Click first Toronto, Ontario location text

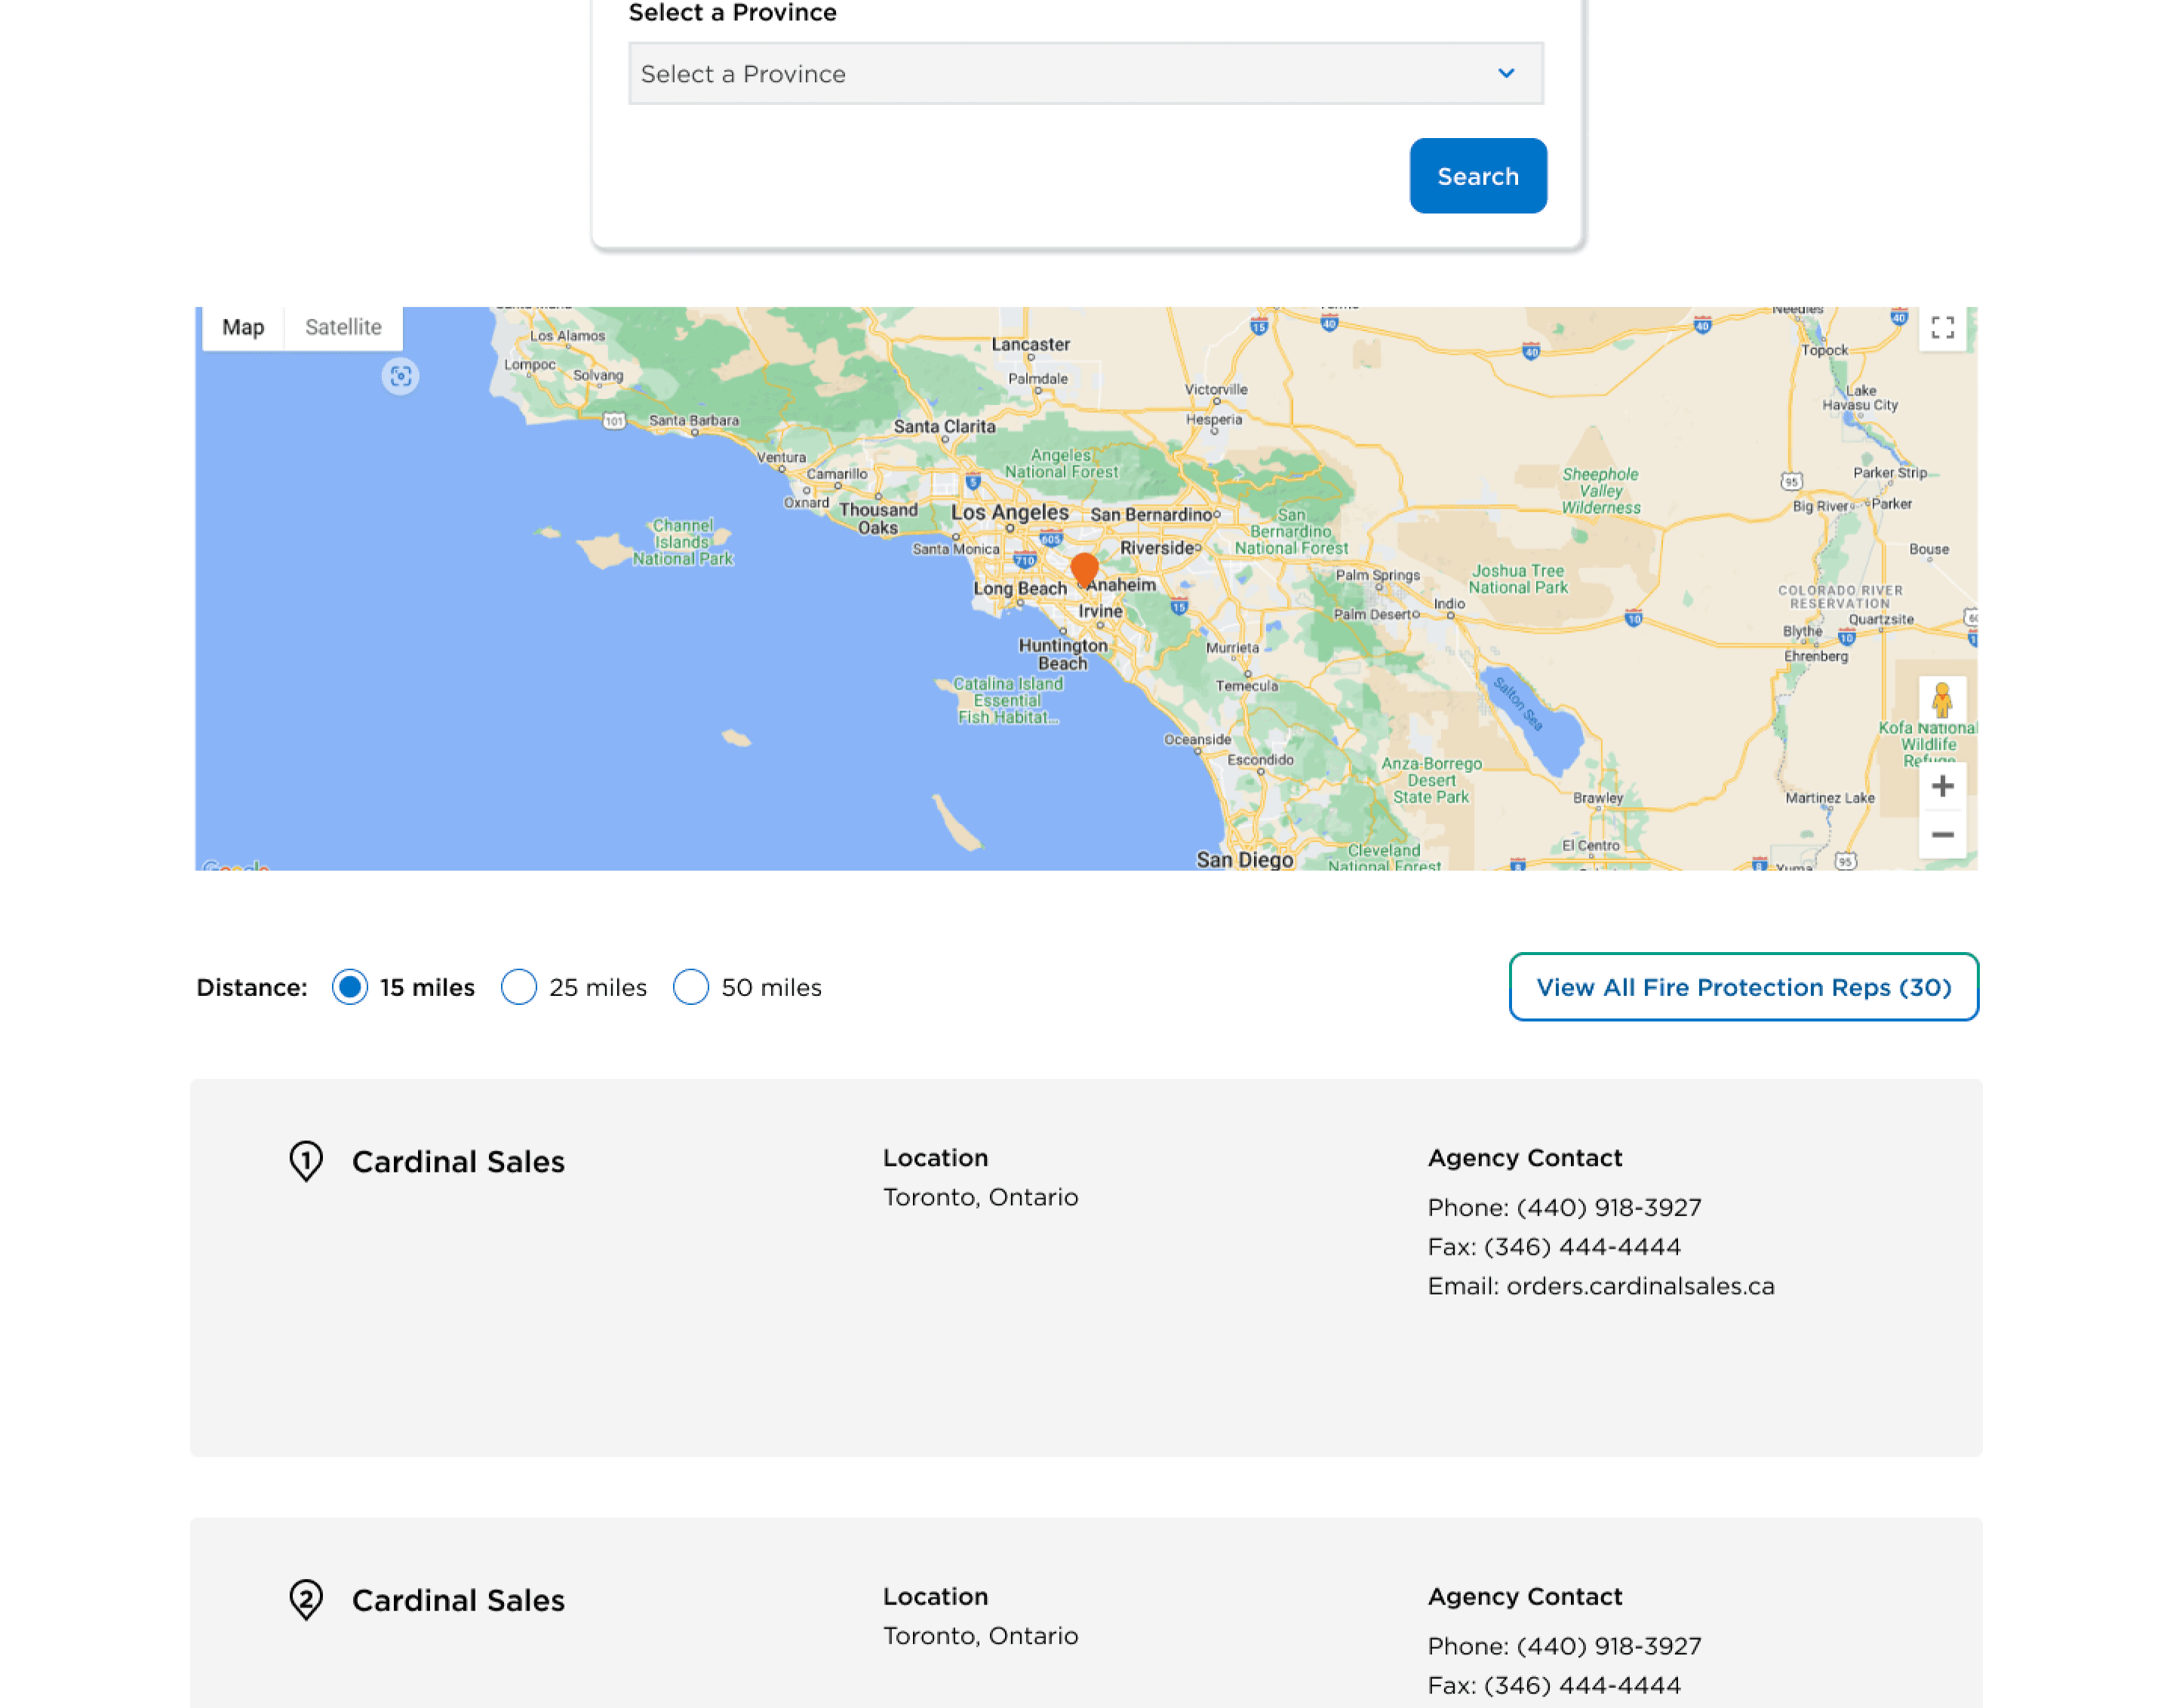(x=980, y=1197)
